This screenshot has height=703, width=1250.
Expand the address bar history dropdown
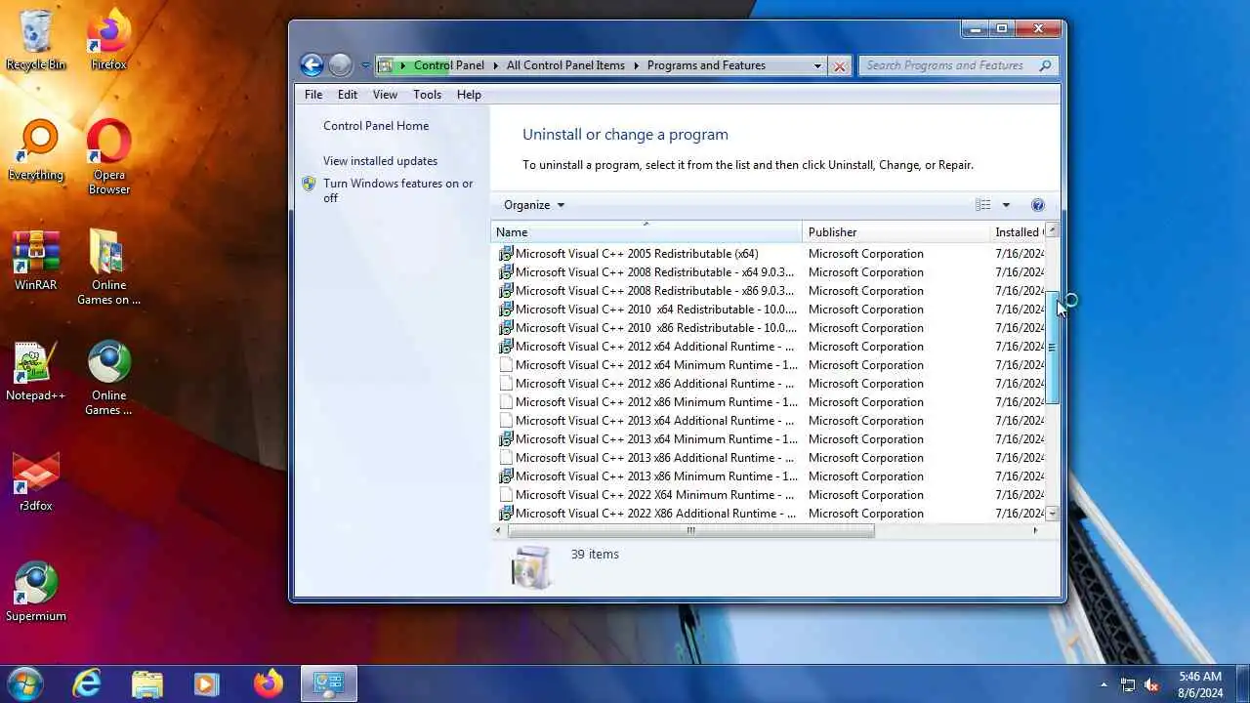817,65
